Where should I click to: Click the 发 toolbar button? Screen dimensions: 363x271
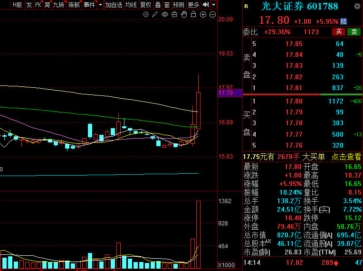(29, 5)
